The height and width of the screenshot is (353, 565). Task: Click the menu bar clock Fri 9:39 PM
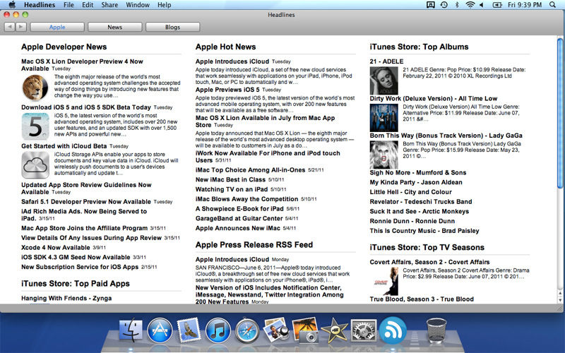tap(525, 5)
